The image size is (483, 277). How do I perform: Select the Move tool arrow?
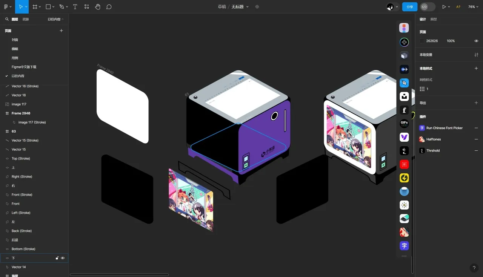pyautogui.click(x=20, y=7)
